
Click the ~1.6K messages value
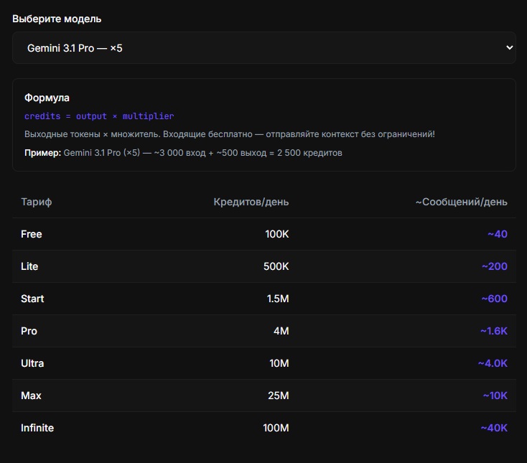coord(494,331)
